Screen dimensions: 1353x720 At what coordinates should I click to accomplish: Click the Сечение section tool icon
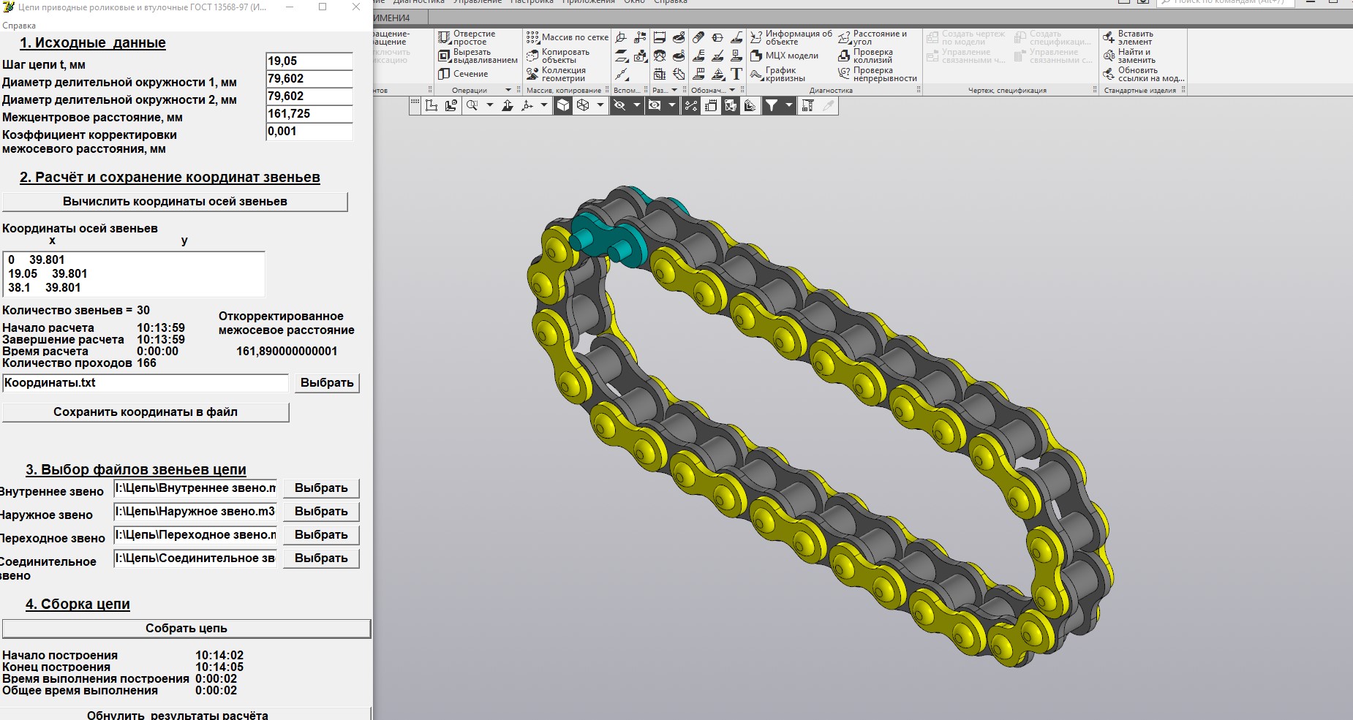click(x=444, y=74)
